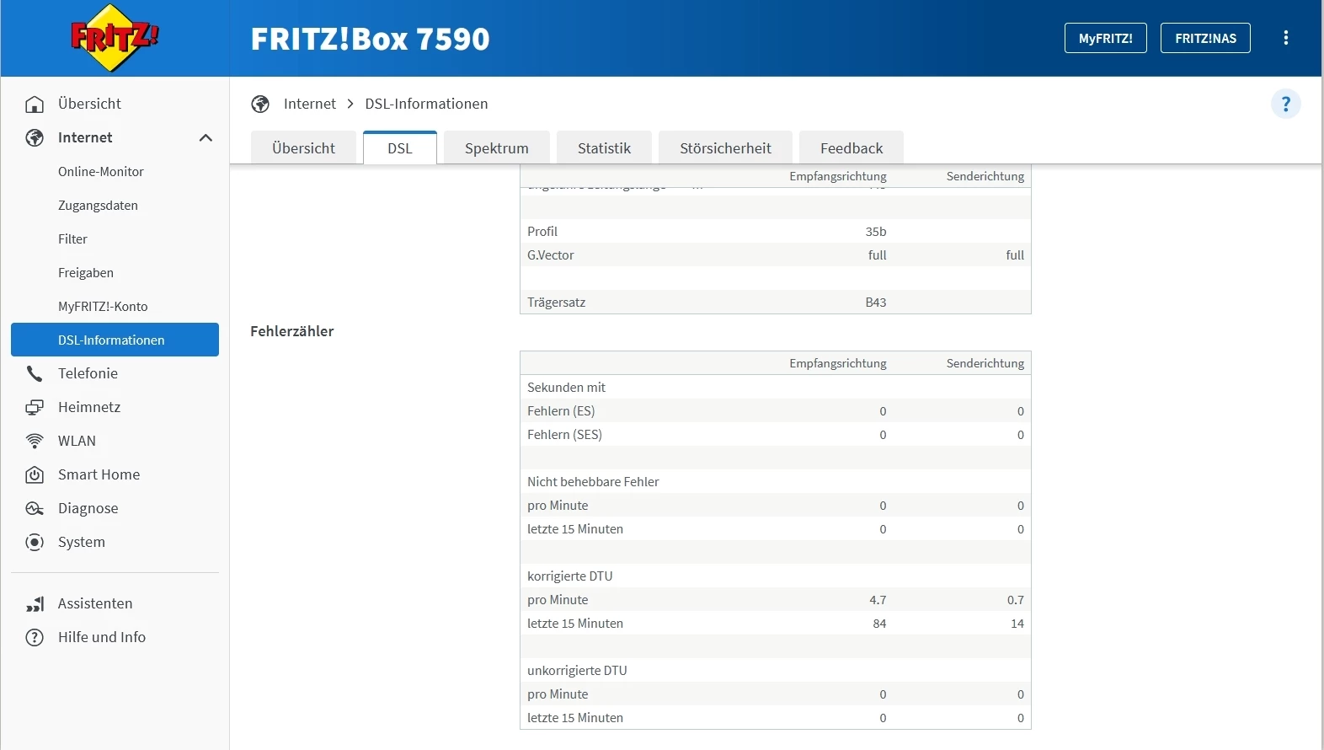1324x750 pixels.
Task: Click the korrigierte DTU label
Action: [569, 576]
